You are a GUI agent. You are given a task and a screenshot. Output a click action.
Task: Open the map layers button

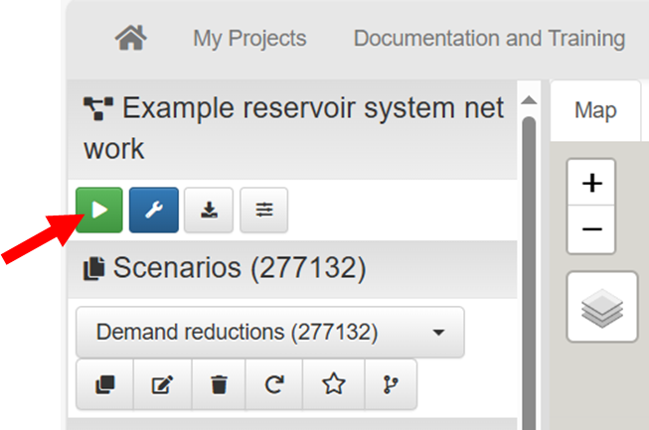click(601, 307)
